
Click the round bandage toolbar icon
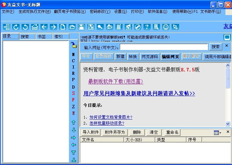[138, 27]
